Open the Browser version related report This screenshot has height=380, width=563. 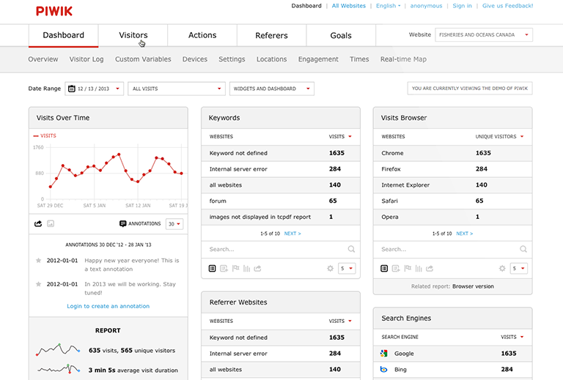[473, 286]
